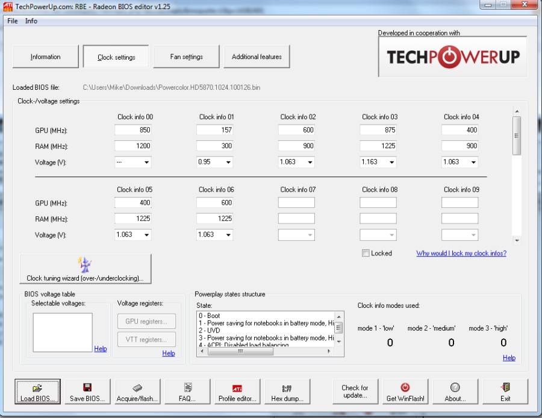Click scroll up arrow of clock settings
Screen dimensions: 542x418
(517, 111)
